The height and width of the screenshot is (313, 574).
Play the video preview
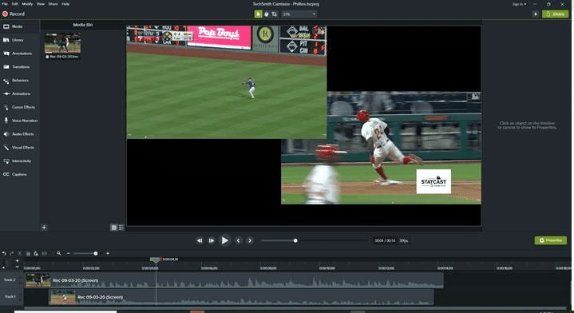225,240
